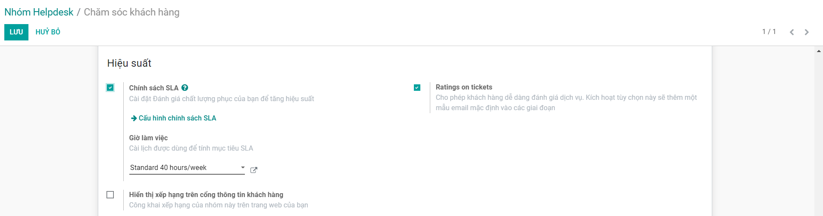The image size is (823, 216).
Task: Go to next record with right arrow
Action: click(807, 32)
